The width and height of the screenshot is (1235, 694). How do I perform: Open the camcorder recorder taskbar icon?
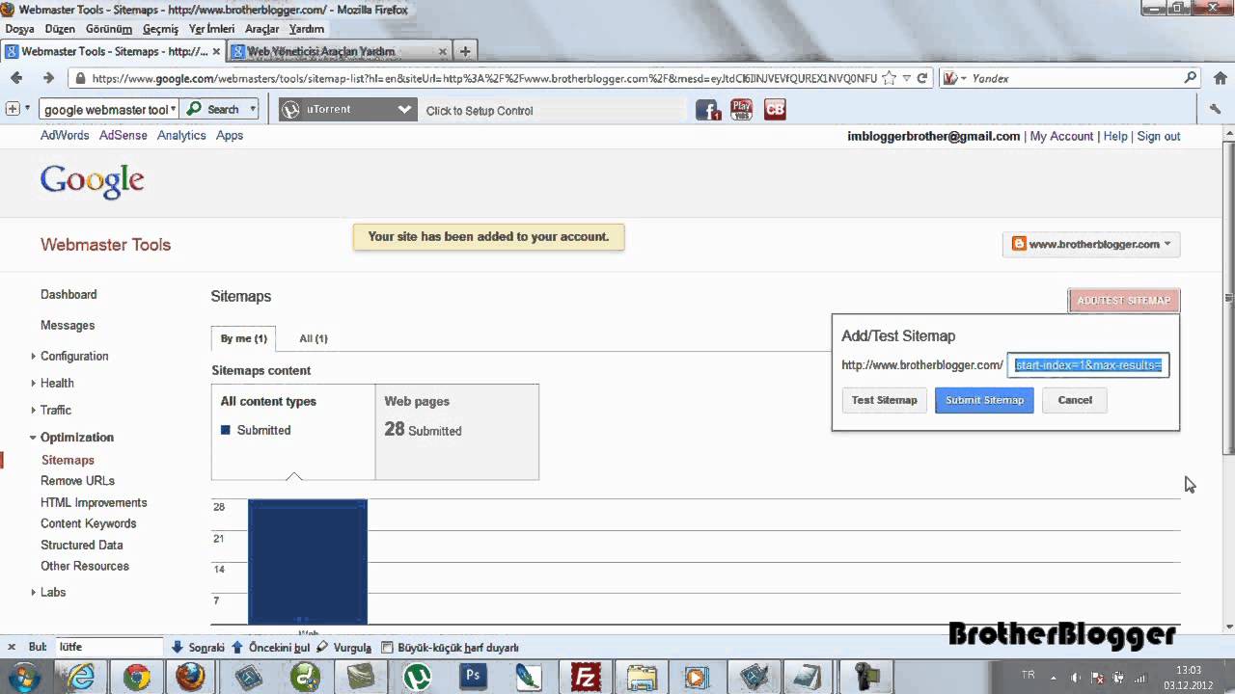[866, 677]
